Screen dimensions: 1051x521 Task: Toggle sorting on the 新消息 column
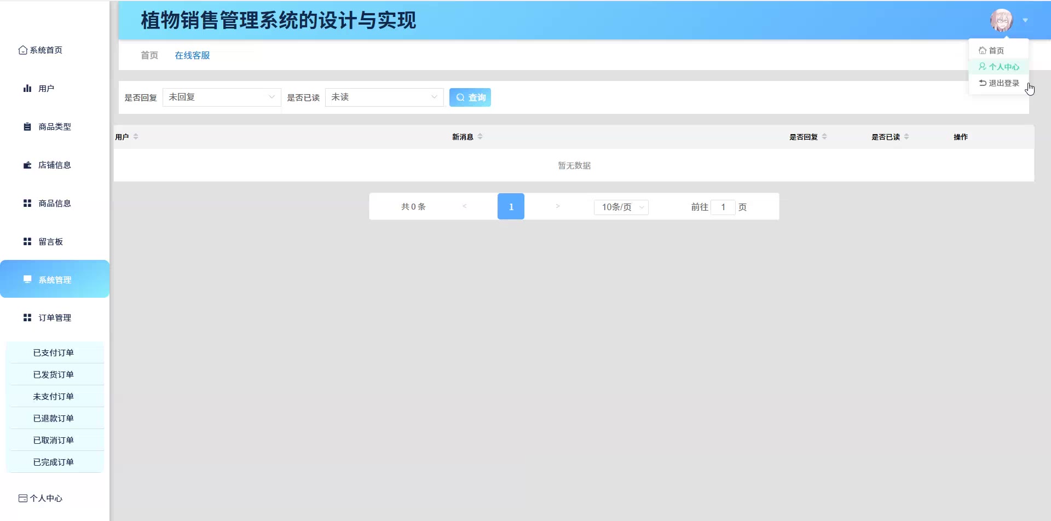(480, 137)
